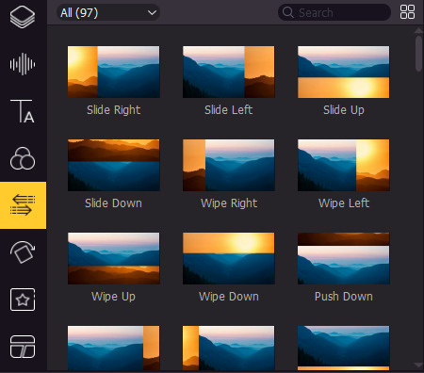Click the Wipe Left label
The height and width of the screenshot is (373, 424).
coord(344,203)
